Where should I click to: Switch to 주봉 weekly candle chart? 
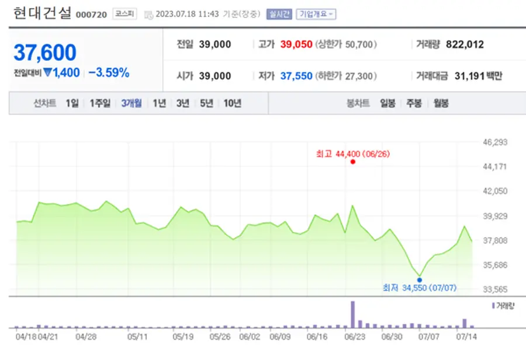414,103
